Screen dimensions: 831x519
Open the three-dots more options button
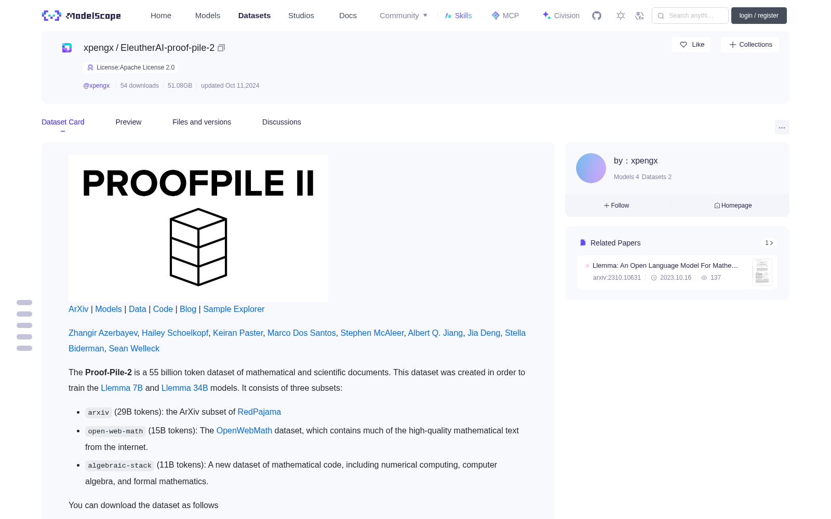(x=782, y=127)
